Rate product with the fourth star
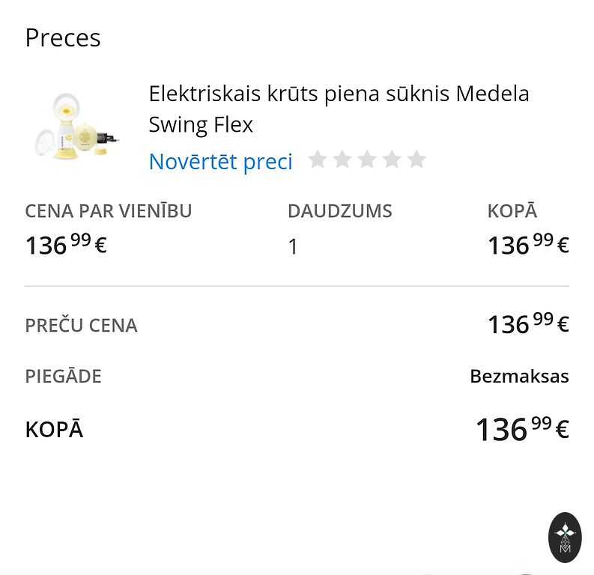Screen dimensions: 594x575 click(392, 159)
